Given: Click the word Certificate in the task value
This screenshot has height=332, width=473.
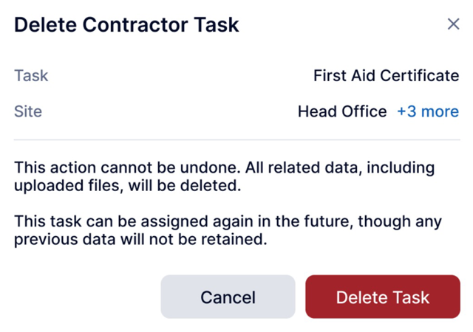Looking at the screenshot, I should (x=419, y=75).
